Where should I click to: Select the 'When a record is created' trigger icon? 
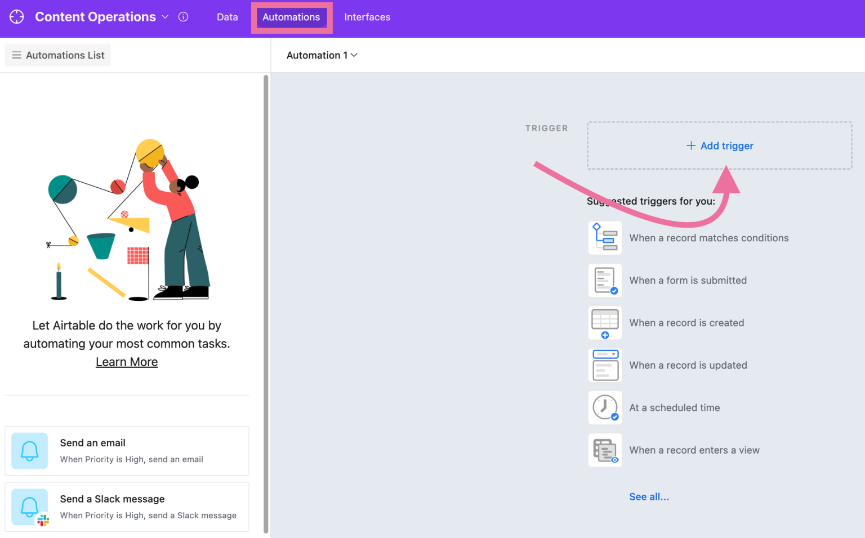coord(605,323)
